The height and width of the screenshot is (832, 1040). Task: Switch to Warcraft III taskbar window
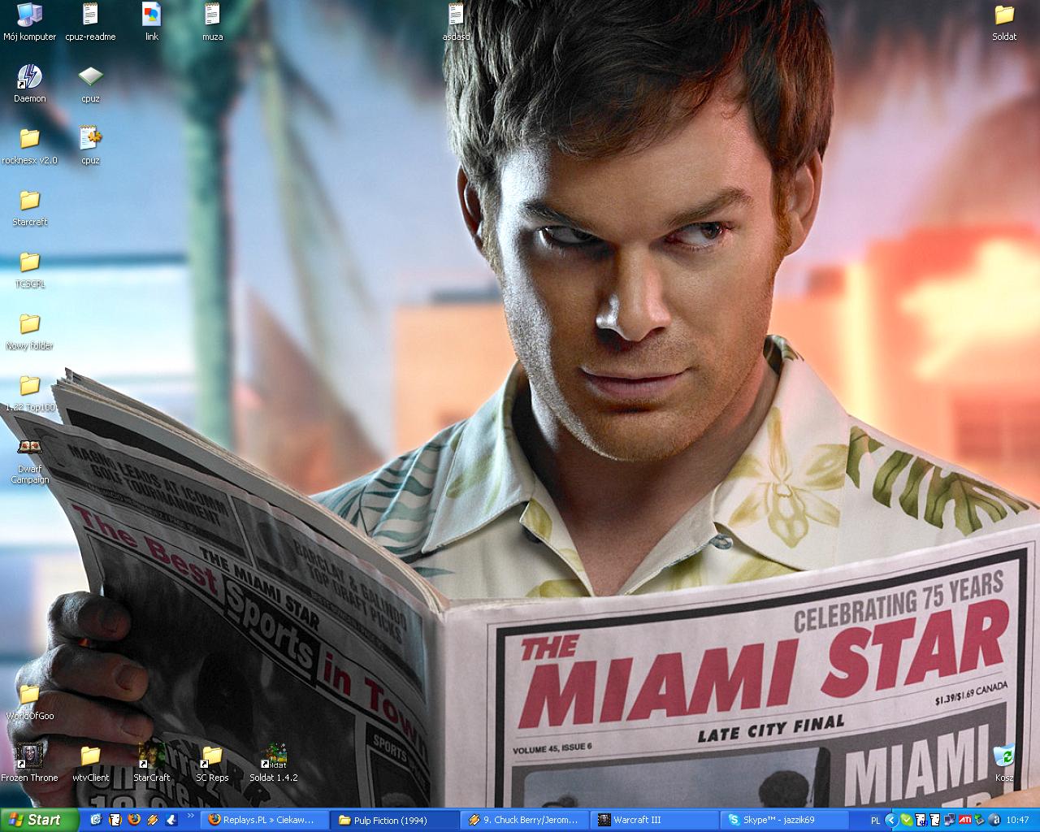[x=654, y=820]
